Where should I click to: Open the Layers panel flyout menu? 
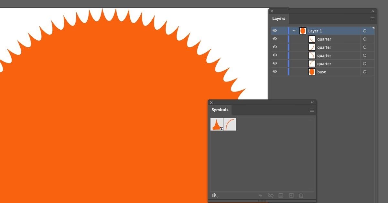372,19
